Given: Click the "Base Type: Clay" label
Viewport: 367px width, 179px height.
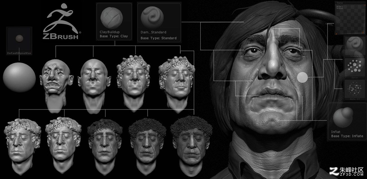Looking at the screenshot, I should pos(114,36).
